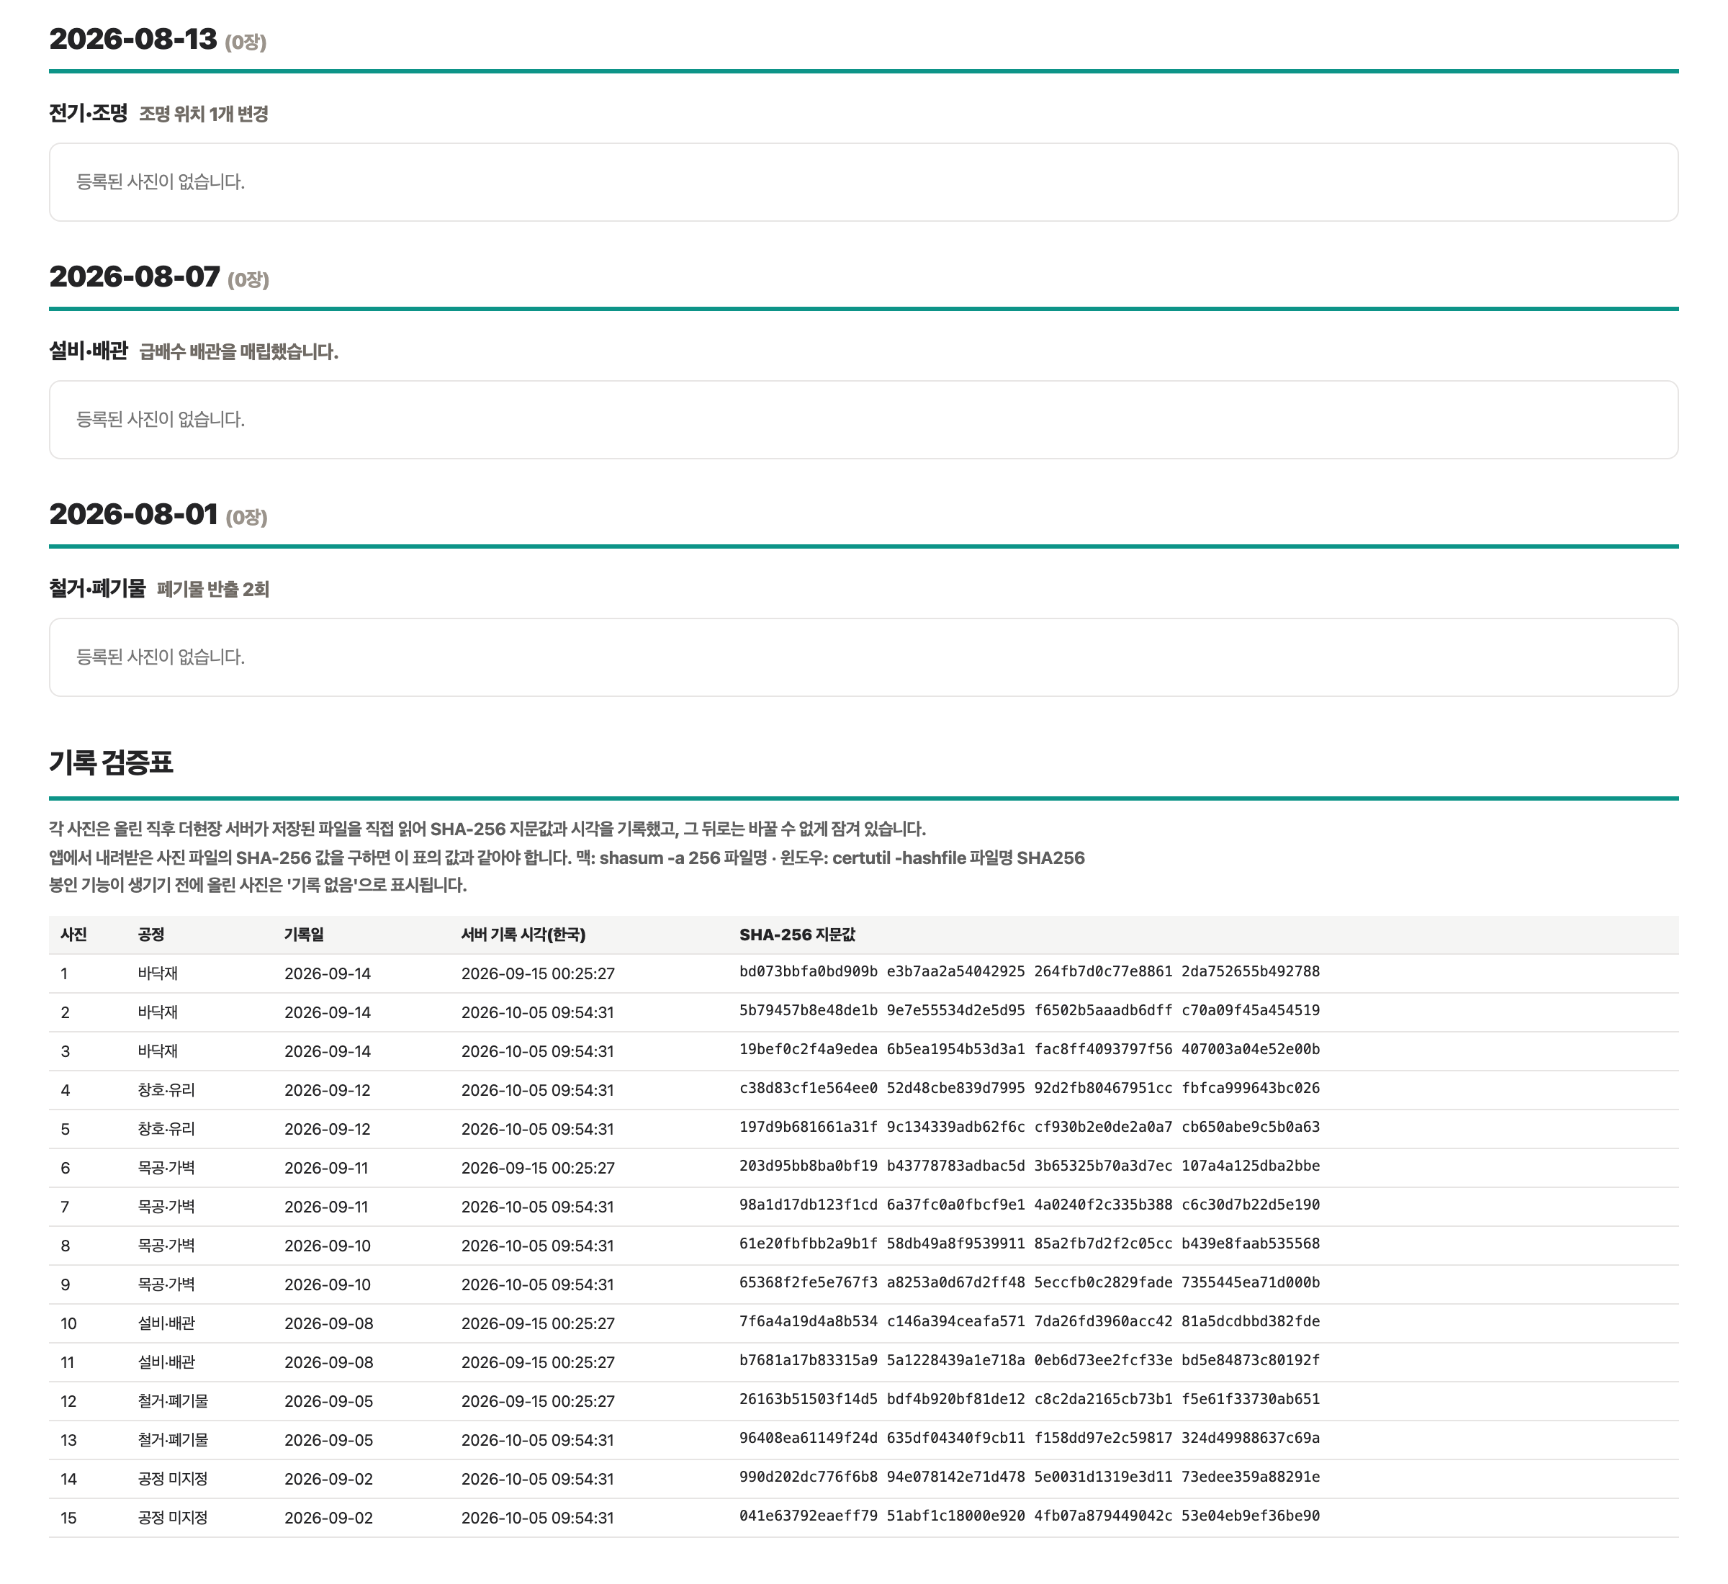Select the hash starting with c38d83cf1e564ee0
1728x1584 pixels.
point(1030,1088)
